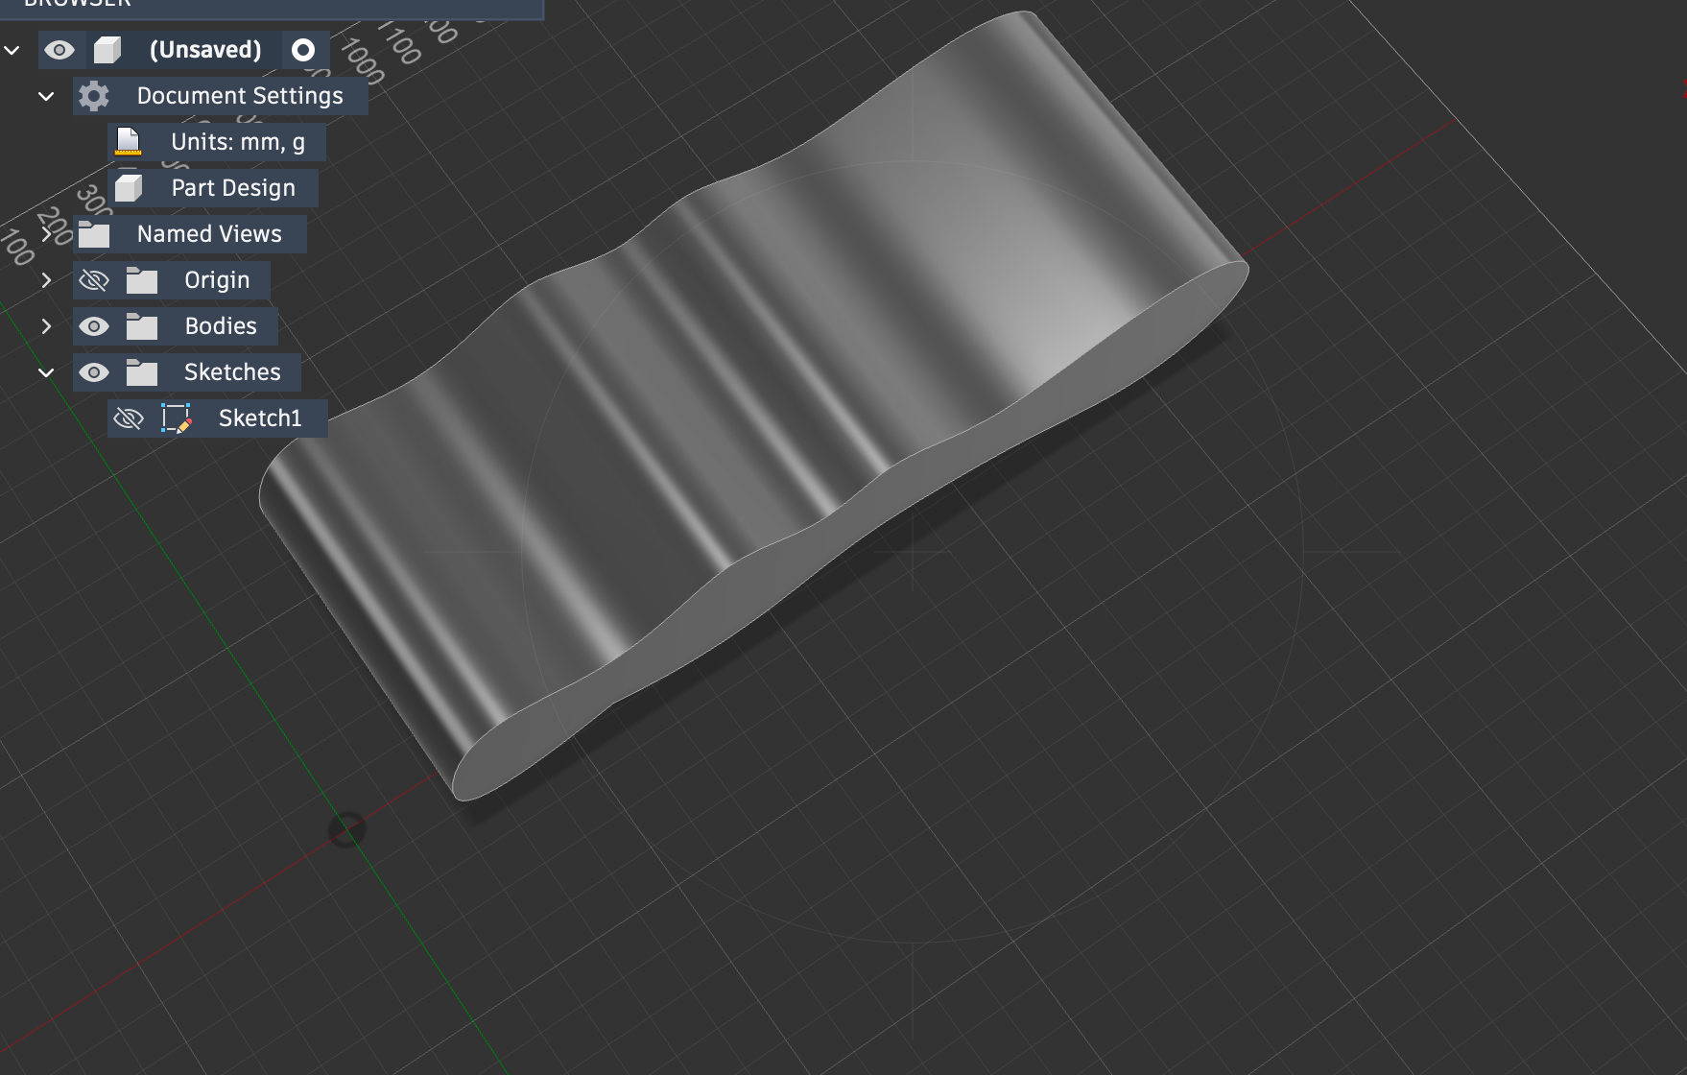Click the Part Design cube icon
This screenshot has width=1687, height=1075.
click(129, 188)
